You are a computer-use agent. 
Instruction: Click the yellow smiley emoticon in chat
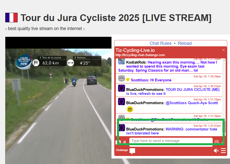coord(130,109)
